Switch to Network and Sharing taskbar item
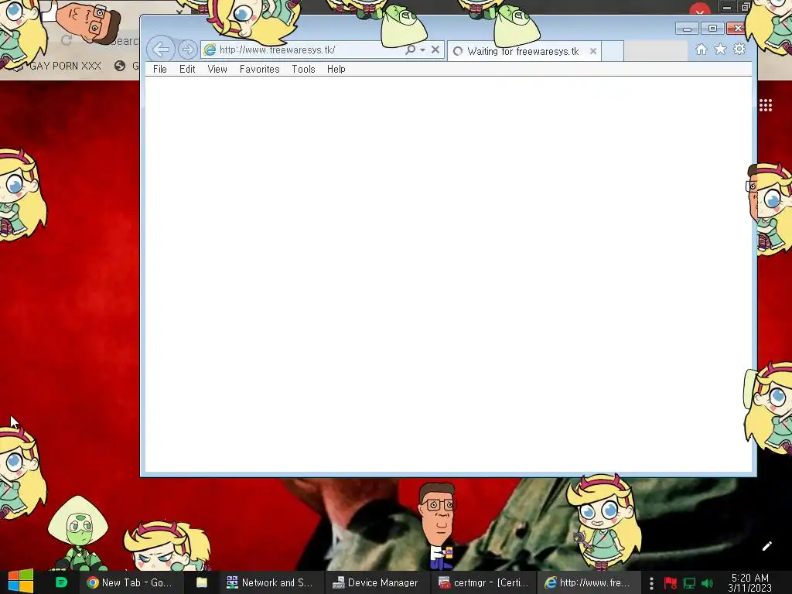The image size is (792, 594). click(270, 582)
